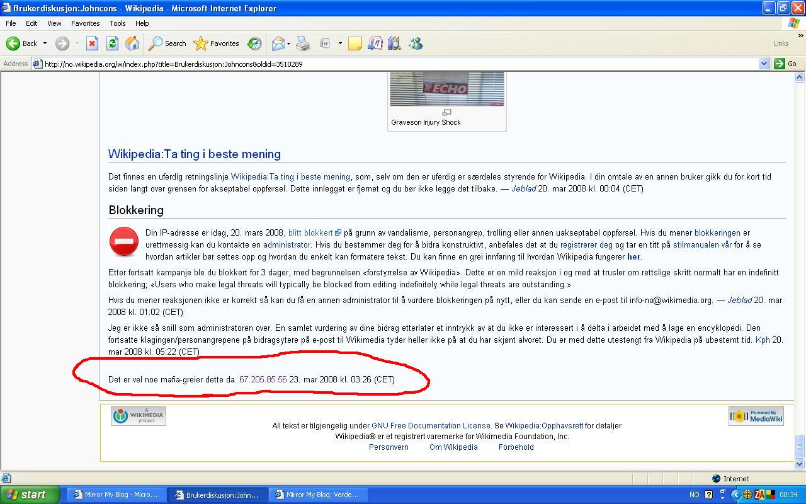This screenshot has width=806, height=504.
Task: Click the NO language bar indicator
Action: pyautogui.click(x=695, y=495)
